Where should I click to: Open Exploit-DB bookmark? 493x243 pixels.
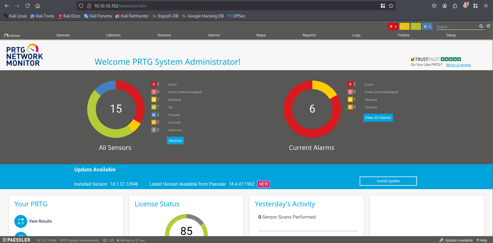tap(165, 16)
